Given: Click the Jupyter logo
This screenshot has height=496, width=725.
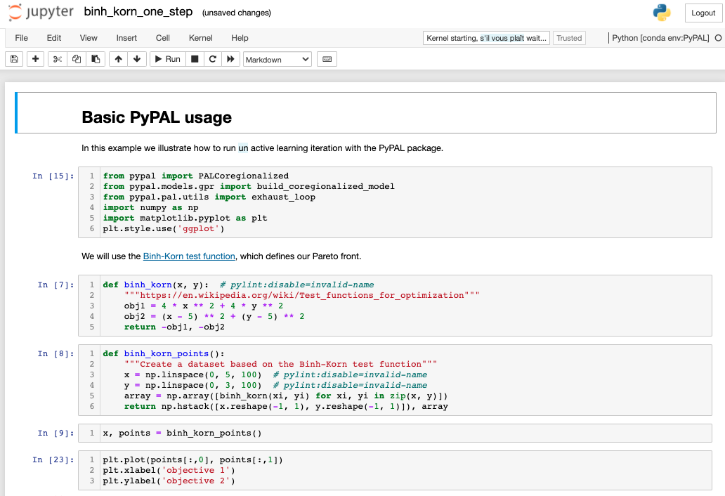Looking at the screenshot, I should (x=41, y=12).
